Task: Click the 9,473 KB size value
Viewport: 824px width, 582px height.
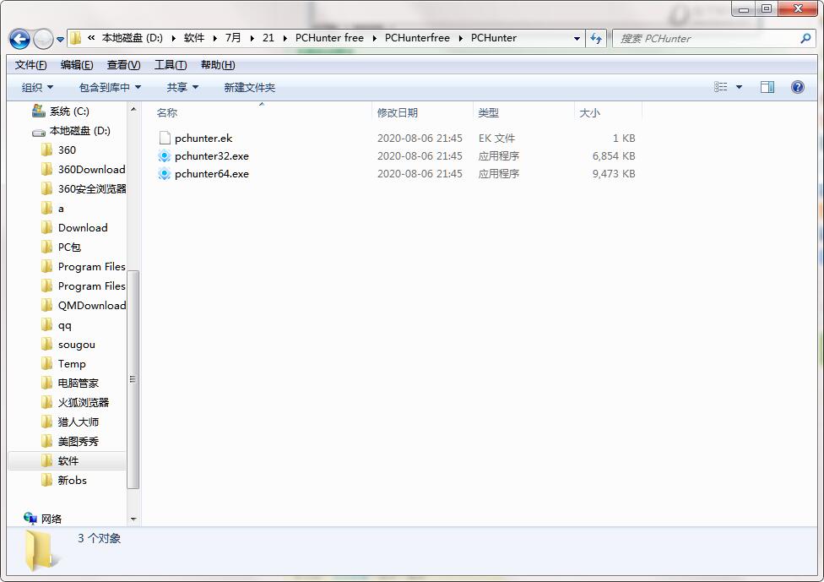Action: click(613, 174)
